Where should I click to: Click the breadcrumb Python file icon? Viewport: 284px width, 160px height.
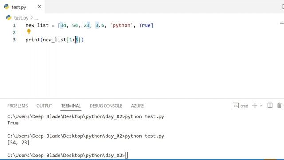[8, 18]
